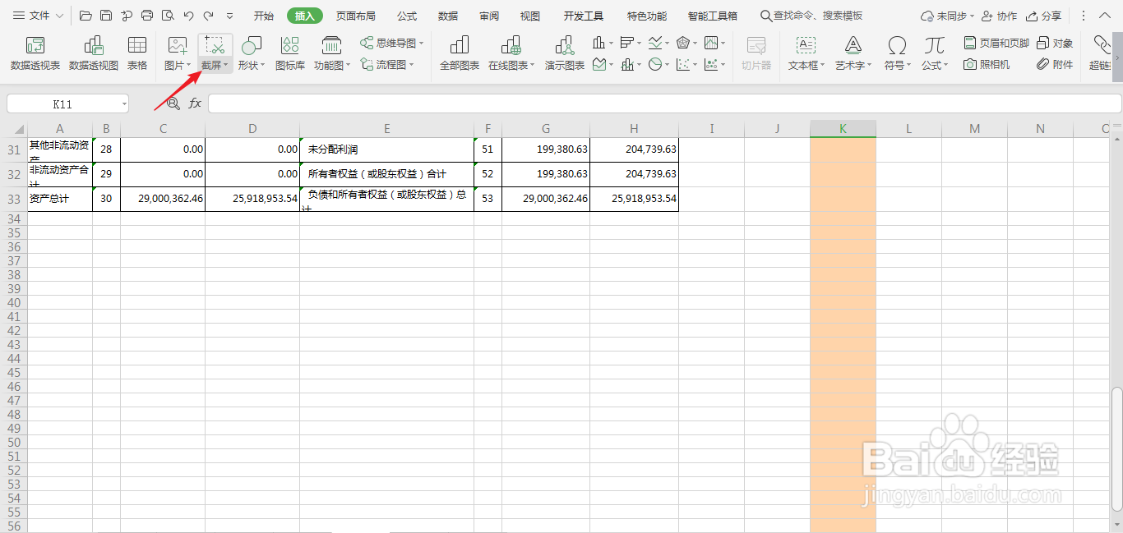Viewport: 1123px width, 533px height.
Task: Expand the 截屏 dropdown arrow
Action: (x=226, y=66)
